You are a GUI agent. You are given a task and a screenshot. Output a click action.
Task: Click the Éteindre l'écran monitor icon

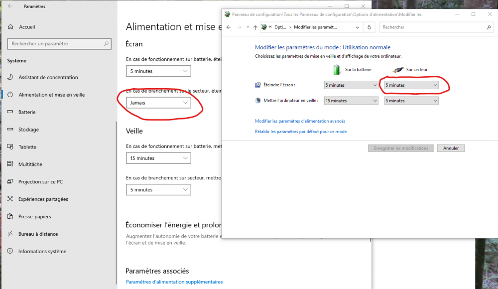click(x=258, y=85)
